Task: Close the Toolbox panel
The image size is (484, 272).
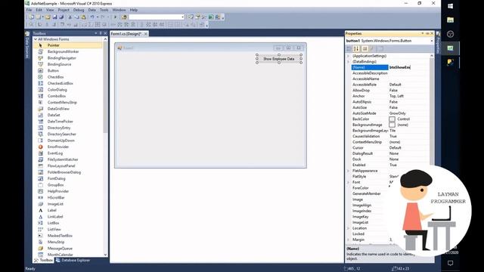Action: click(105, 33)
